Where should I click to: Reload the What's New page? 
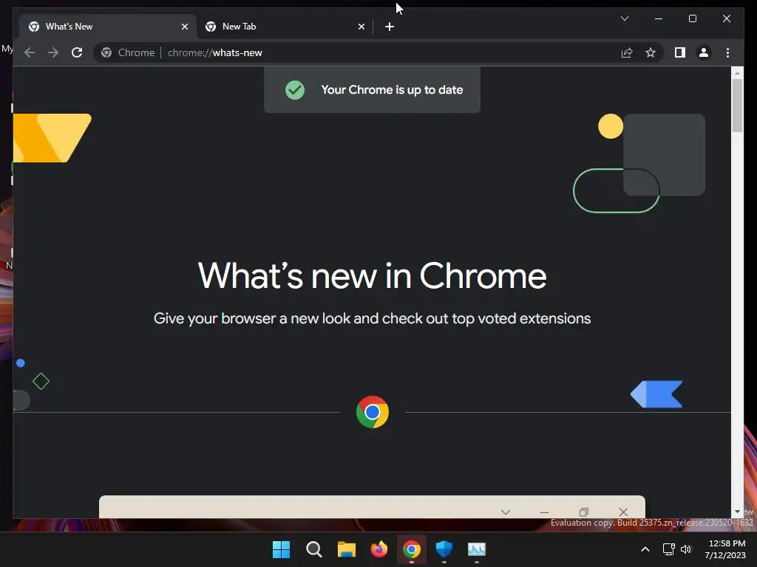coord(77,52)
